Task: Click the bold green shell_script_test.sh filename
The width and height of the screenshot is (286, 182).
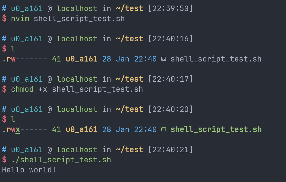Action: click(x=216, y=130)
